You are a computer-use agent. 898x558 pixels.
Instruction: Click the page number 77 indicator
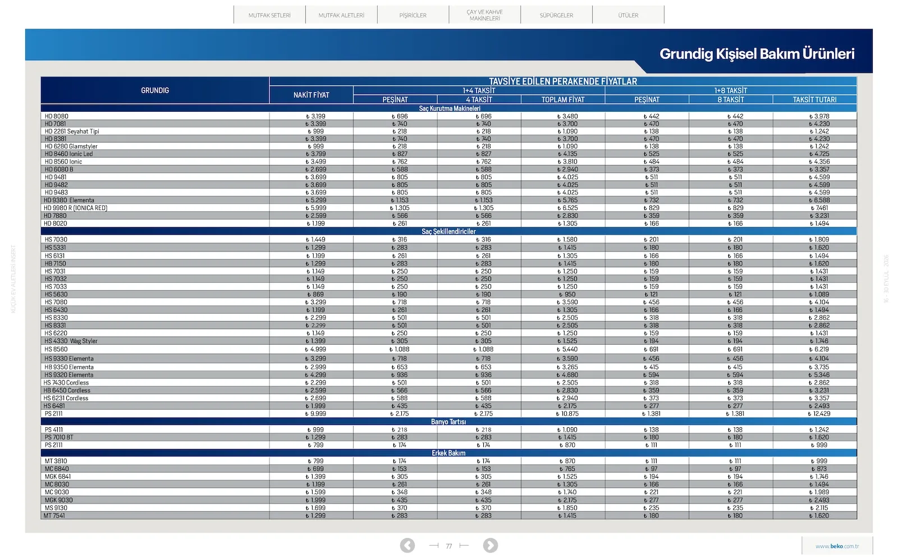[x=449, y=546]
